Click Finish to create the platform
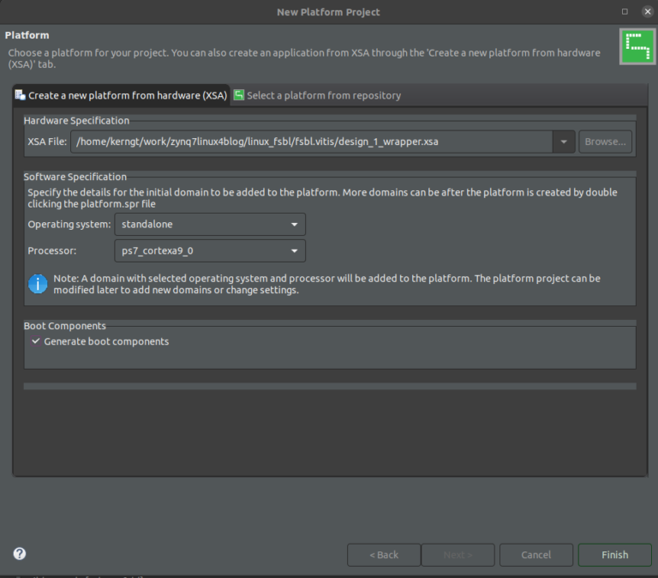 coord(614,555)
